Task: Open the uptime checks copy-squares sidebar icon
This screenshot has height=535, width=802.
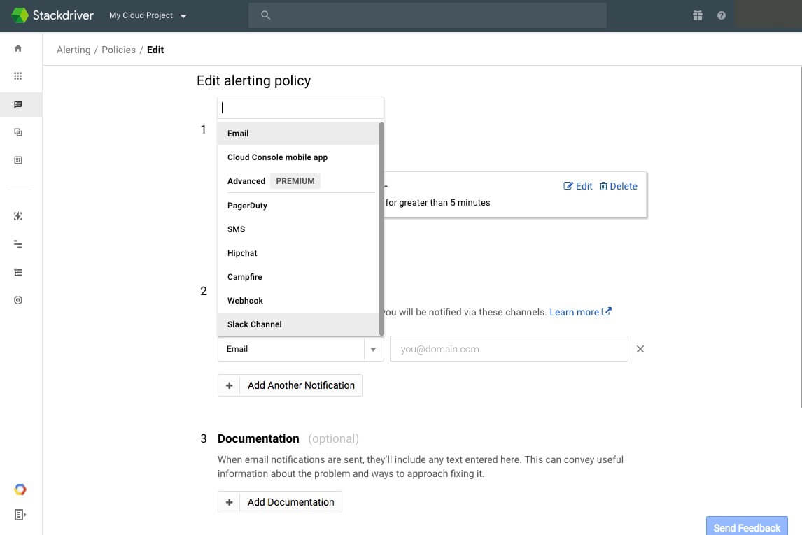Action: (x=18, y=132)
